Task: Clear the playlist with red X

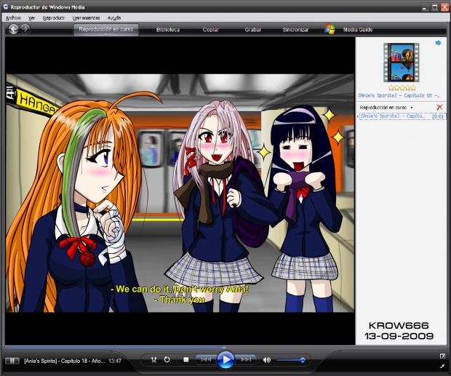Action: (x=439, y=108)
